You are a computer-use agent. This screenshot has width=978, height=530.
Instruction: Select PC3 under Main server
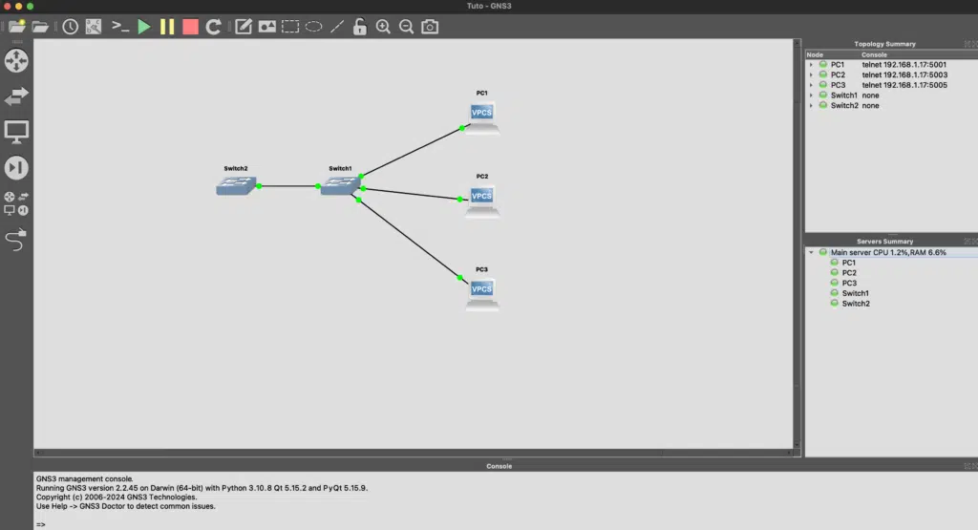(x=849, y=283)
